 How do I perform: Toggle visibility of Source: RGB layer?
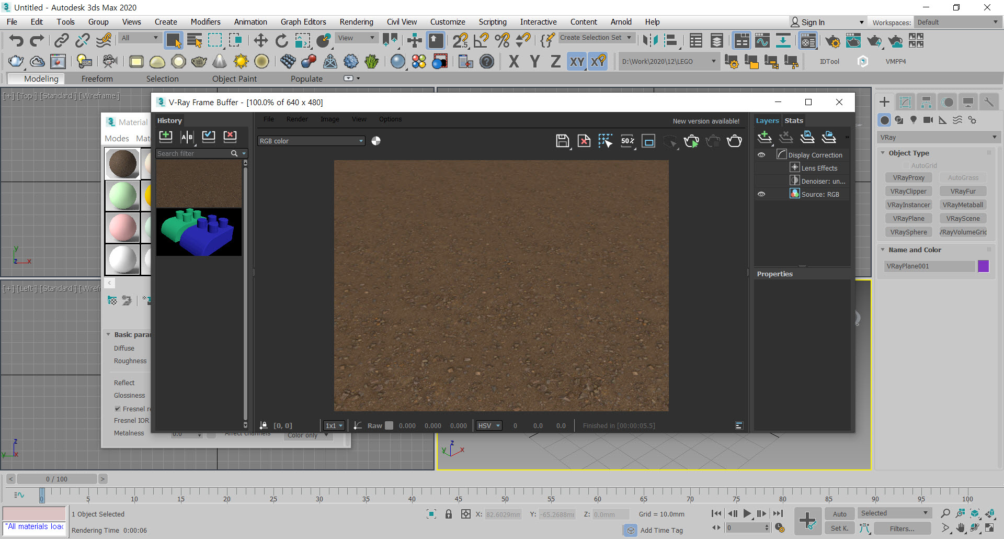(x=761, y=194)
